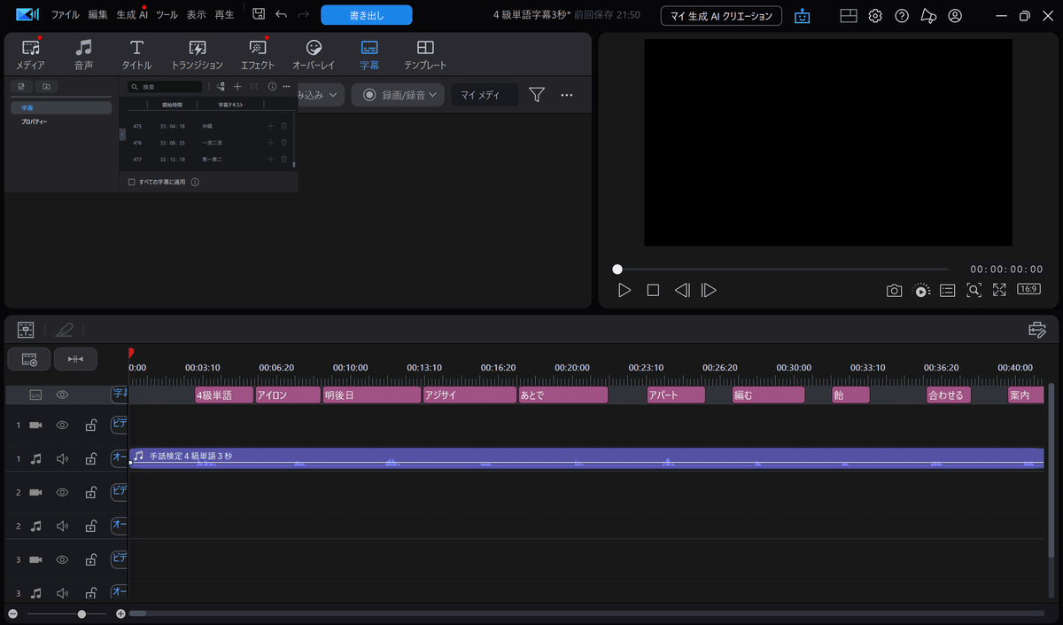Click the info icon in subtitle toolbar
The width and height of the screenshot is (1063, 625).
pos(272,86)
